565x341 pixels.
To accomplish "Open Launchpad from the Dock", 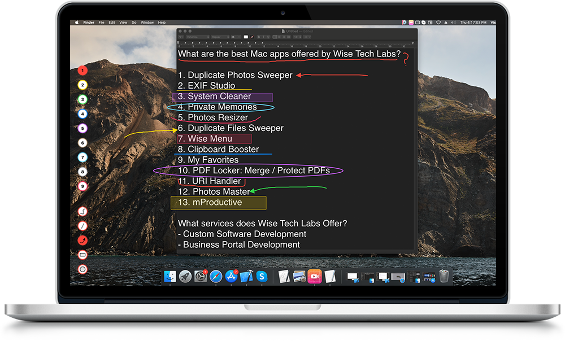I will [185, 277].
